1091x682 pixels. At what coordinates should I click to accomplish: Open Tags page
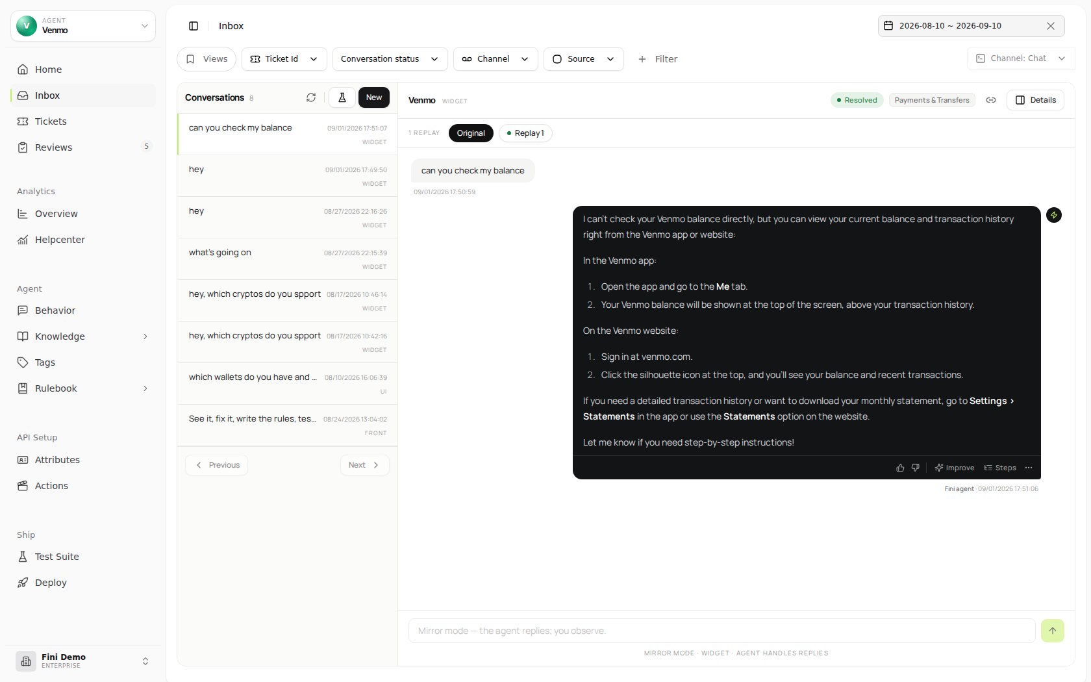pos(83,362)
